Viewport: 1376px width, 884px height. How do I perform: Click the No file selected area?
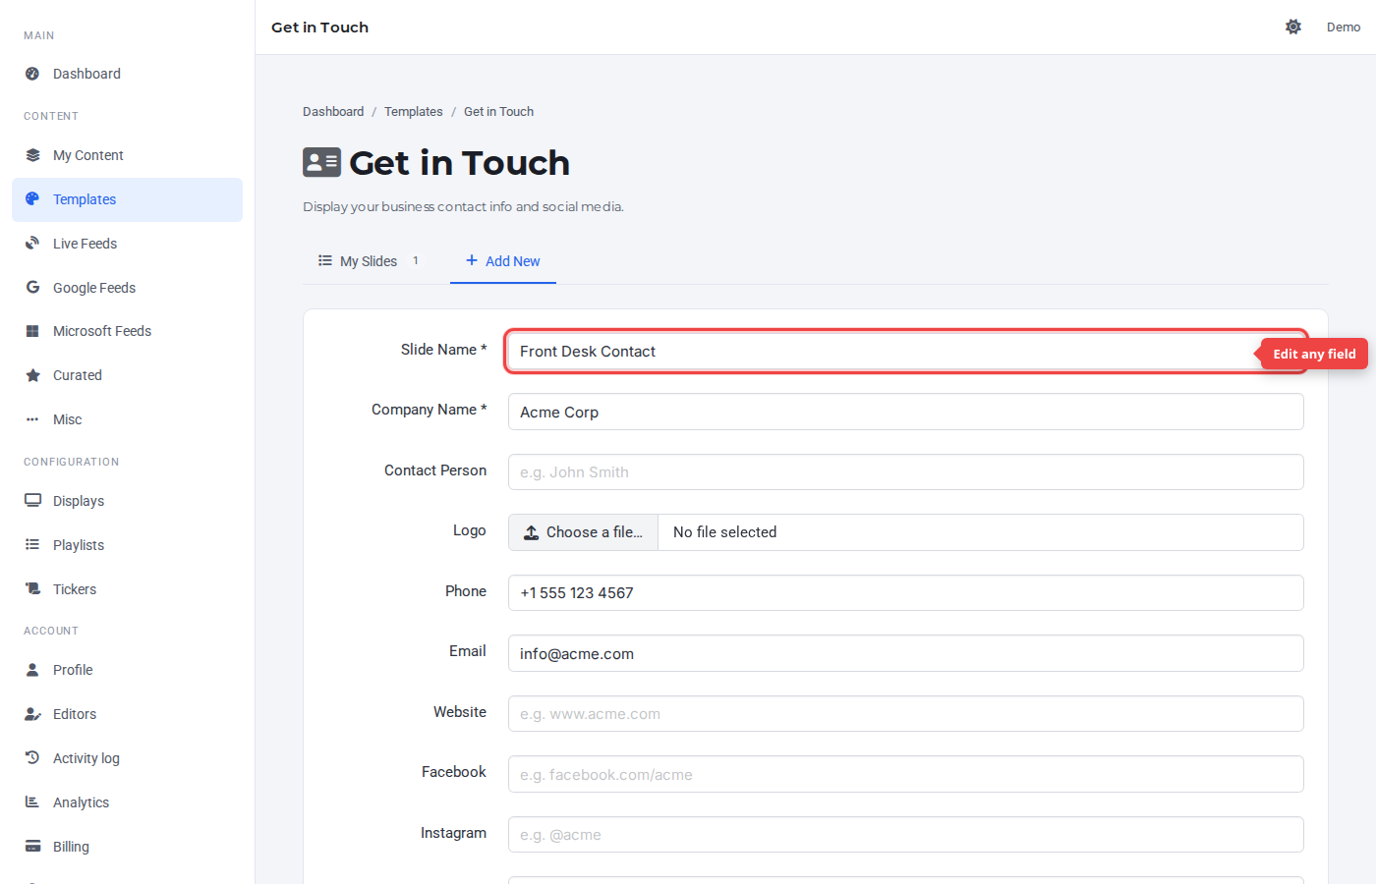coord(980,532)
